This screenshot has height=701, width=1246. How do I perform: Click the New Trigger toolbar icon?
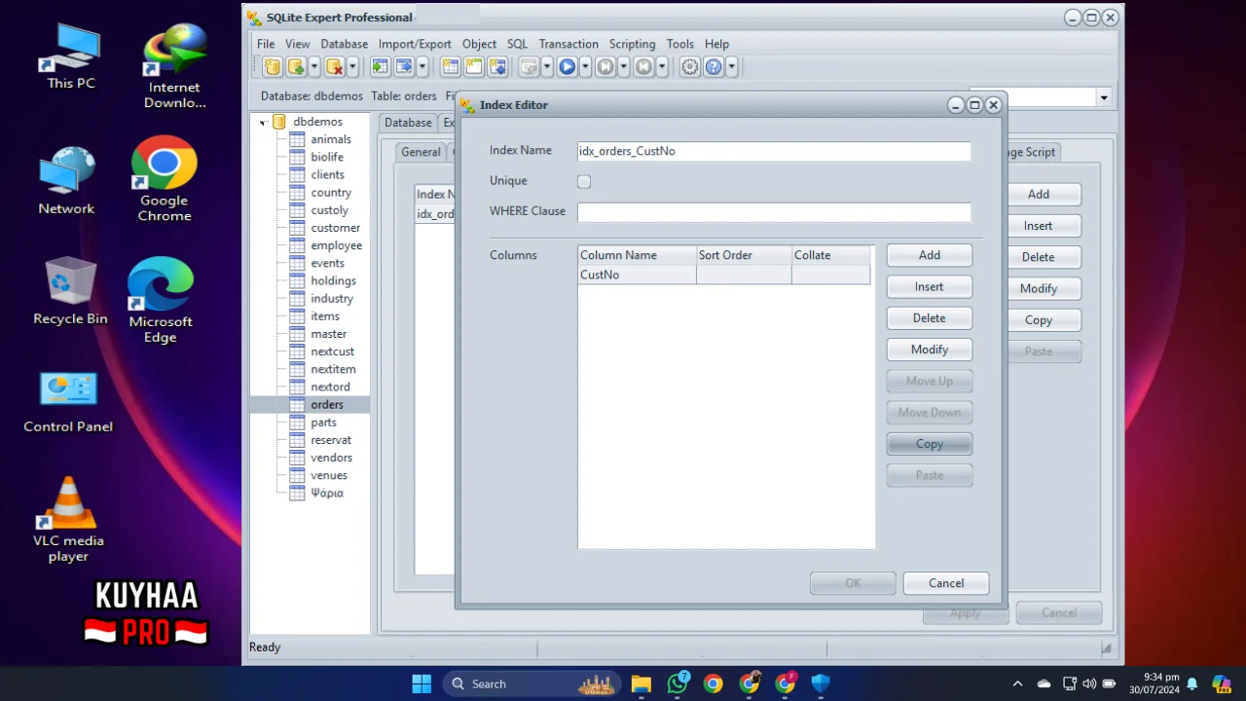point(497,67)
